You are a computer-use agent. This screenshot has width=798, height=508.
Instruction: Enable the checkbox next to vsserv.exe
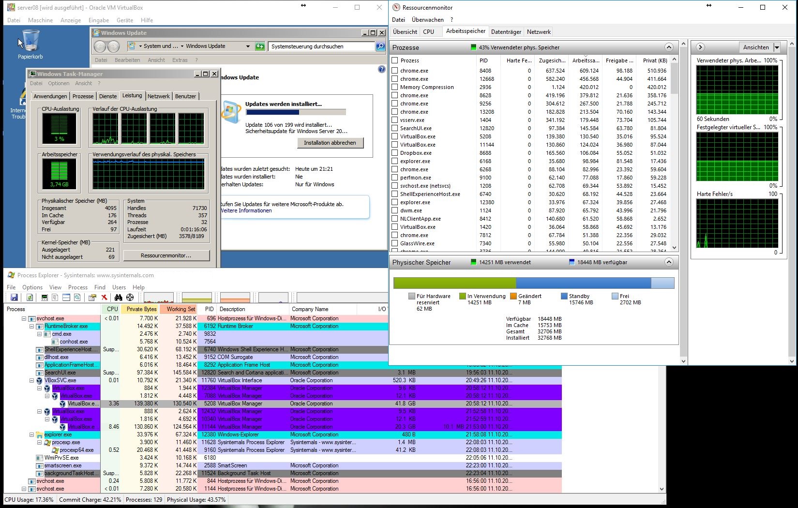point(395,120)
